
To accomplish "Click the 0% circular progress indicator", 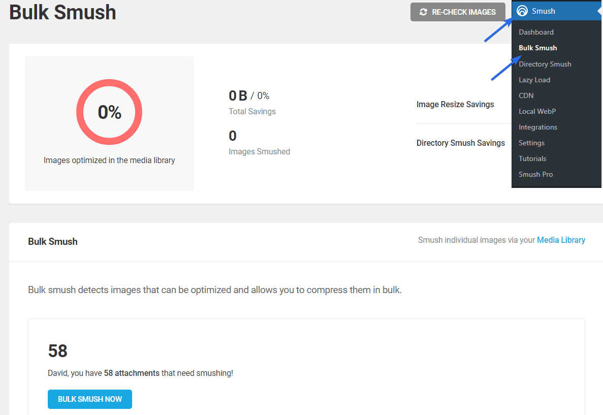I will pyautogui.click(x=109, y=112).
